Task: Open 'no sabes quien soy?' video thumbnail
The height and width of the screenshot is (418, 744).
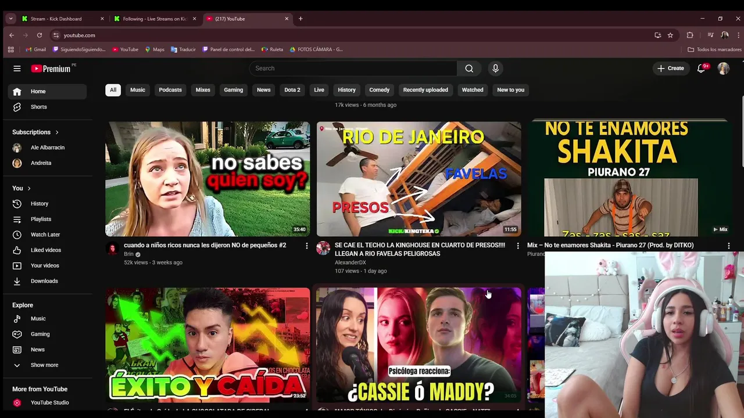Action: point(208,179)
